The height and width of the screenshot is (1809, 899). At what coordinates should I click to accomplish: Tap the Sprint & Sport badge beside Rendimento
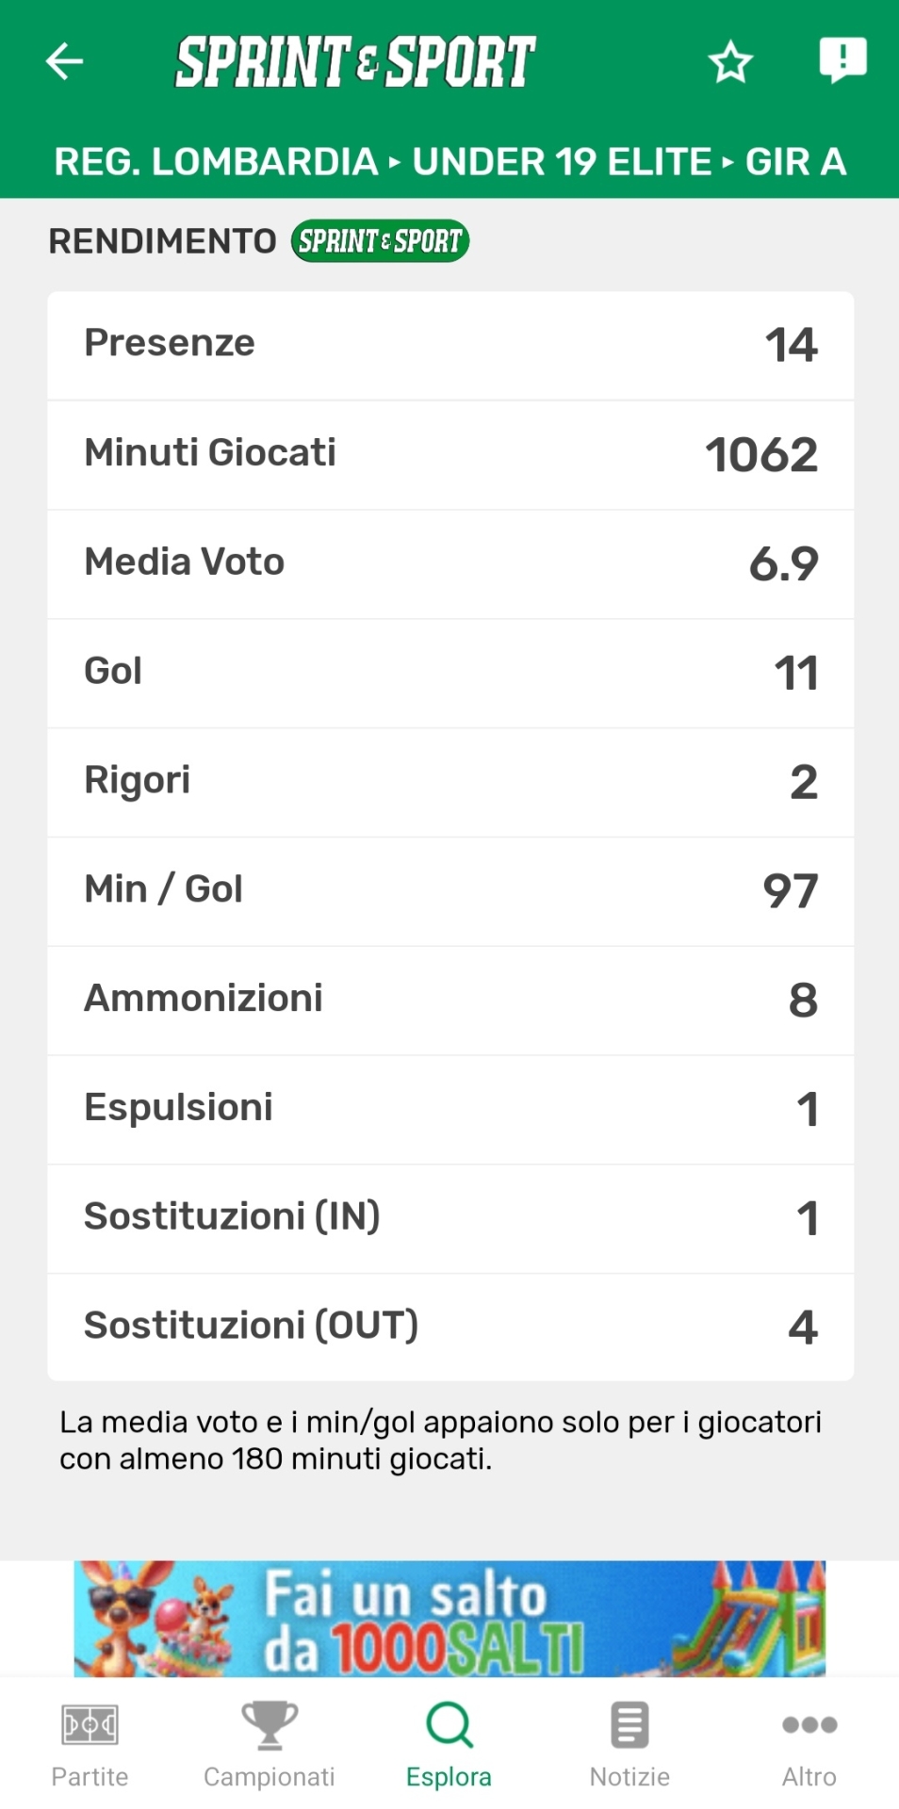(x=380, y=241)
